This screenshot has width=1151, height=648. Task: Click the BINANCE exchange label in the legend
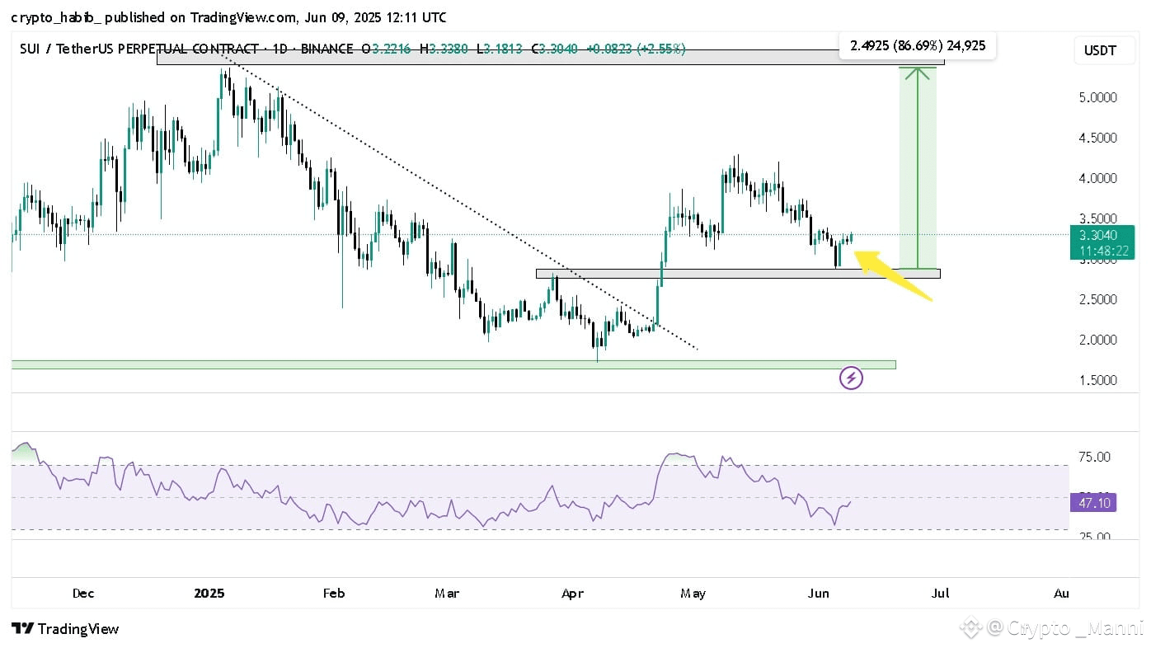[327, 49]
